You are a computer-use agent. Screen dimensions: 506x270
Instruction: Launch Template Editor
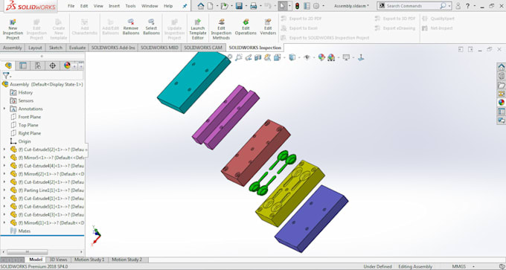pyautogui.click(x=197, y=29)
